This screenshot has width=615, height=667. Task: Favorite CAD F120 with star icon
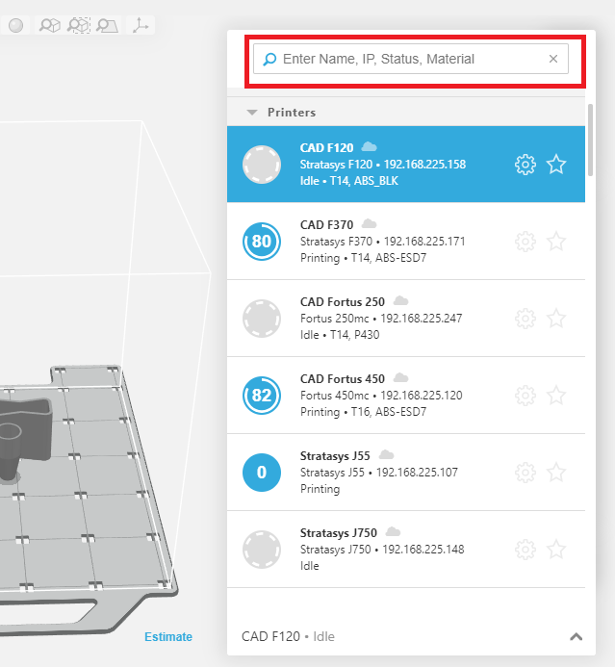556,165
